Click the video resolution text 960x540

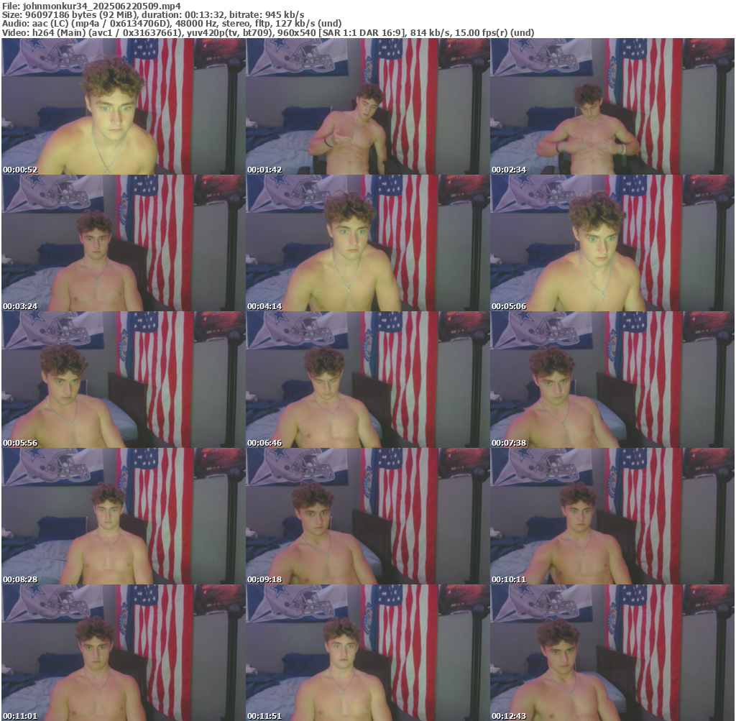click(x=297, y=32)
